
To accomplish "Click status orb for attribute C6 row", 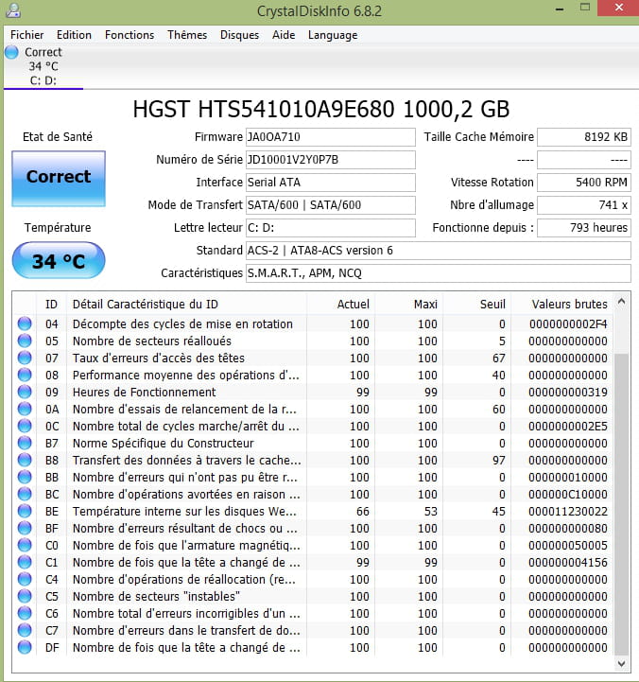I will 25,613.
